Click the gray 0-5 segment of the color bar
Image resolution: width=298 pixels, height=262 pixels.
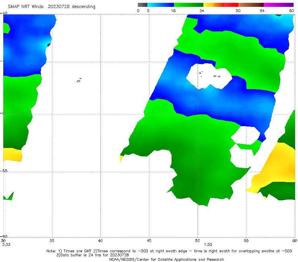(x=142, y=5)
